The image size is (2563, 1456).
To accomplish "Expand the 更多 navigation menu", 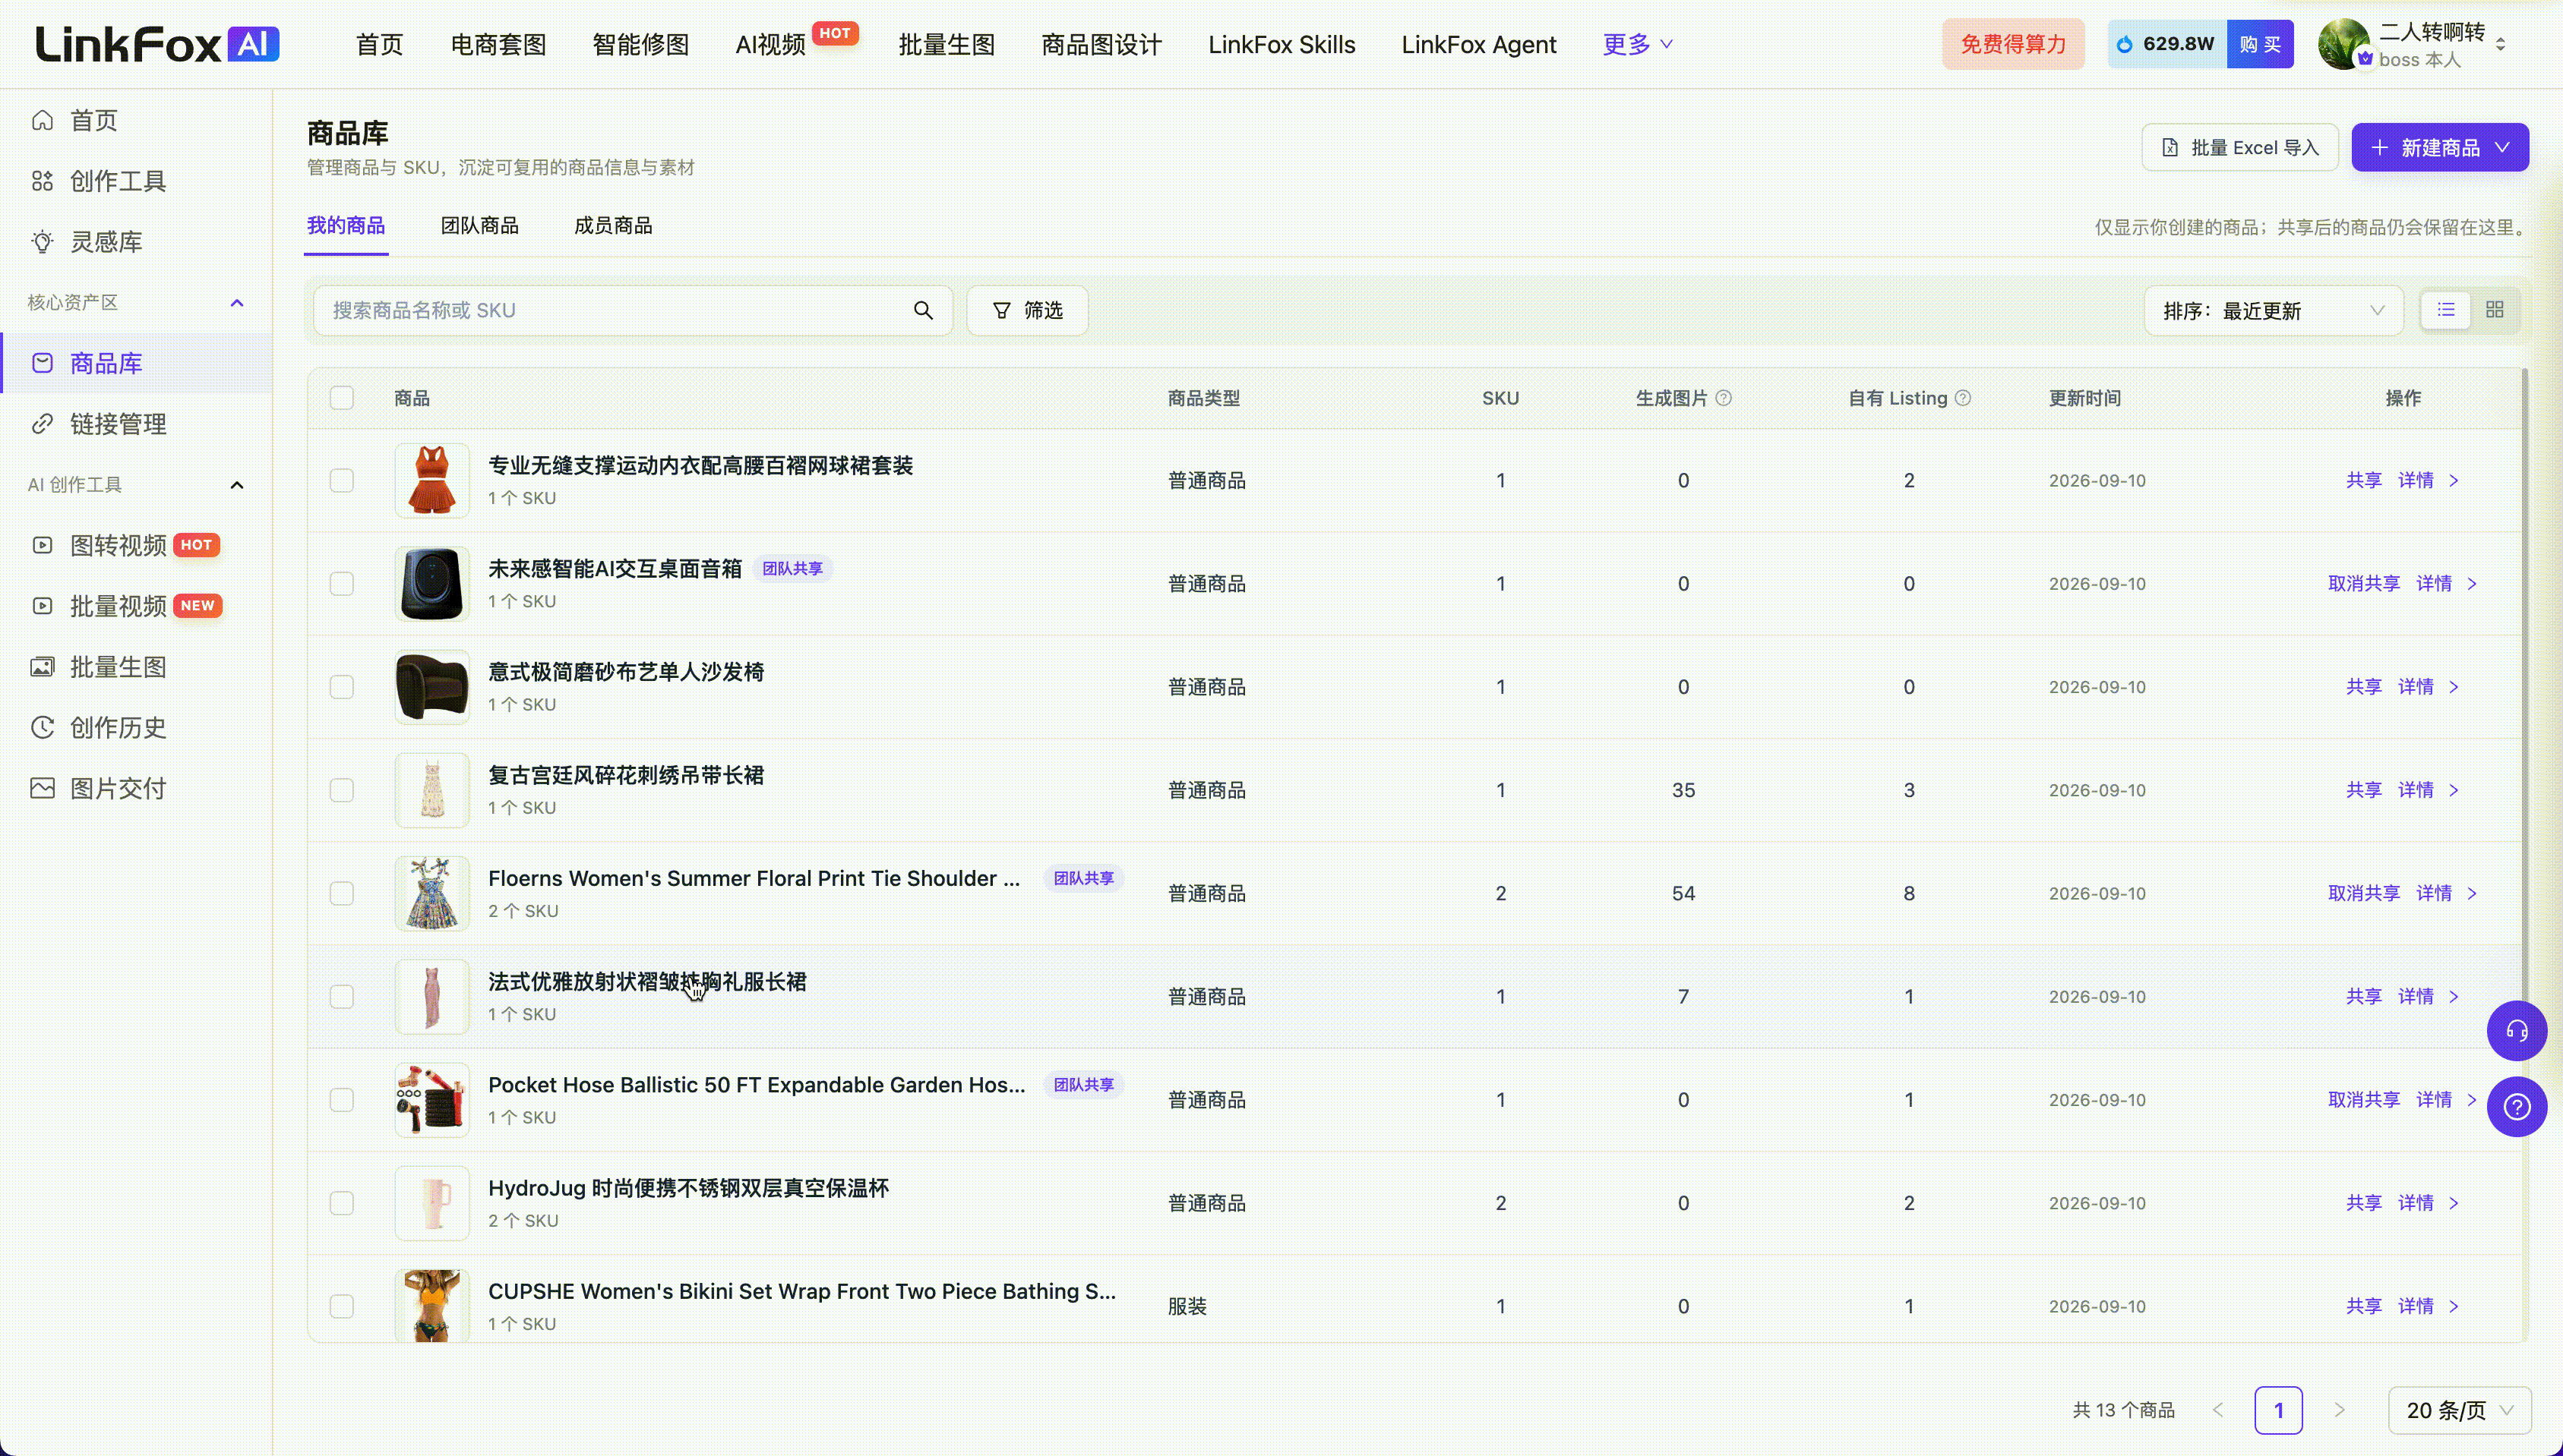I will 1637,44.
